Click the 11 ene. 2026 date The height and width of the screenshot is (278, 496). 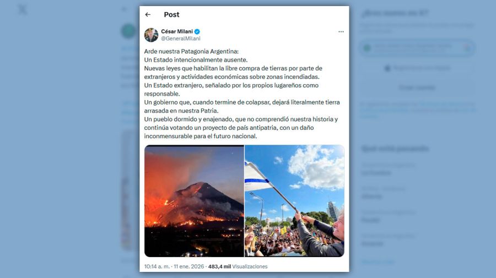189,266
